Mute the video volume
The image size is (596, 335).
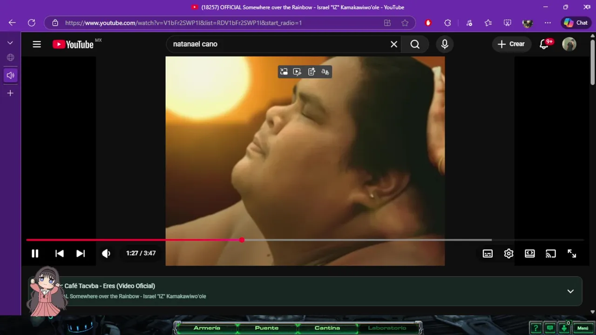click(106, 254)
